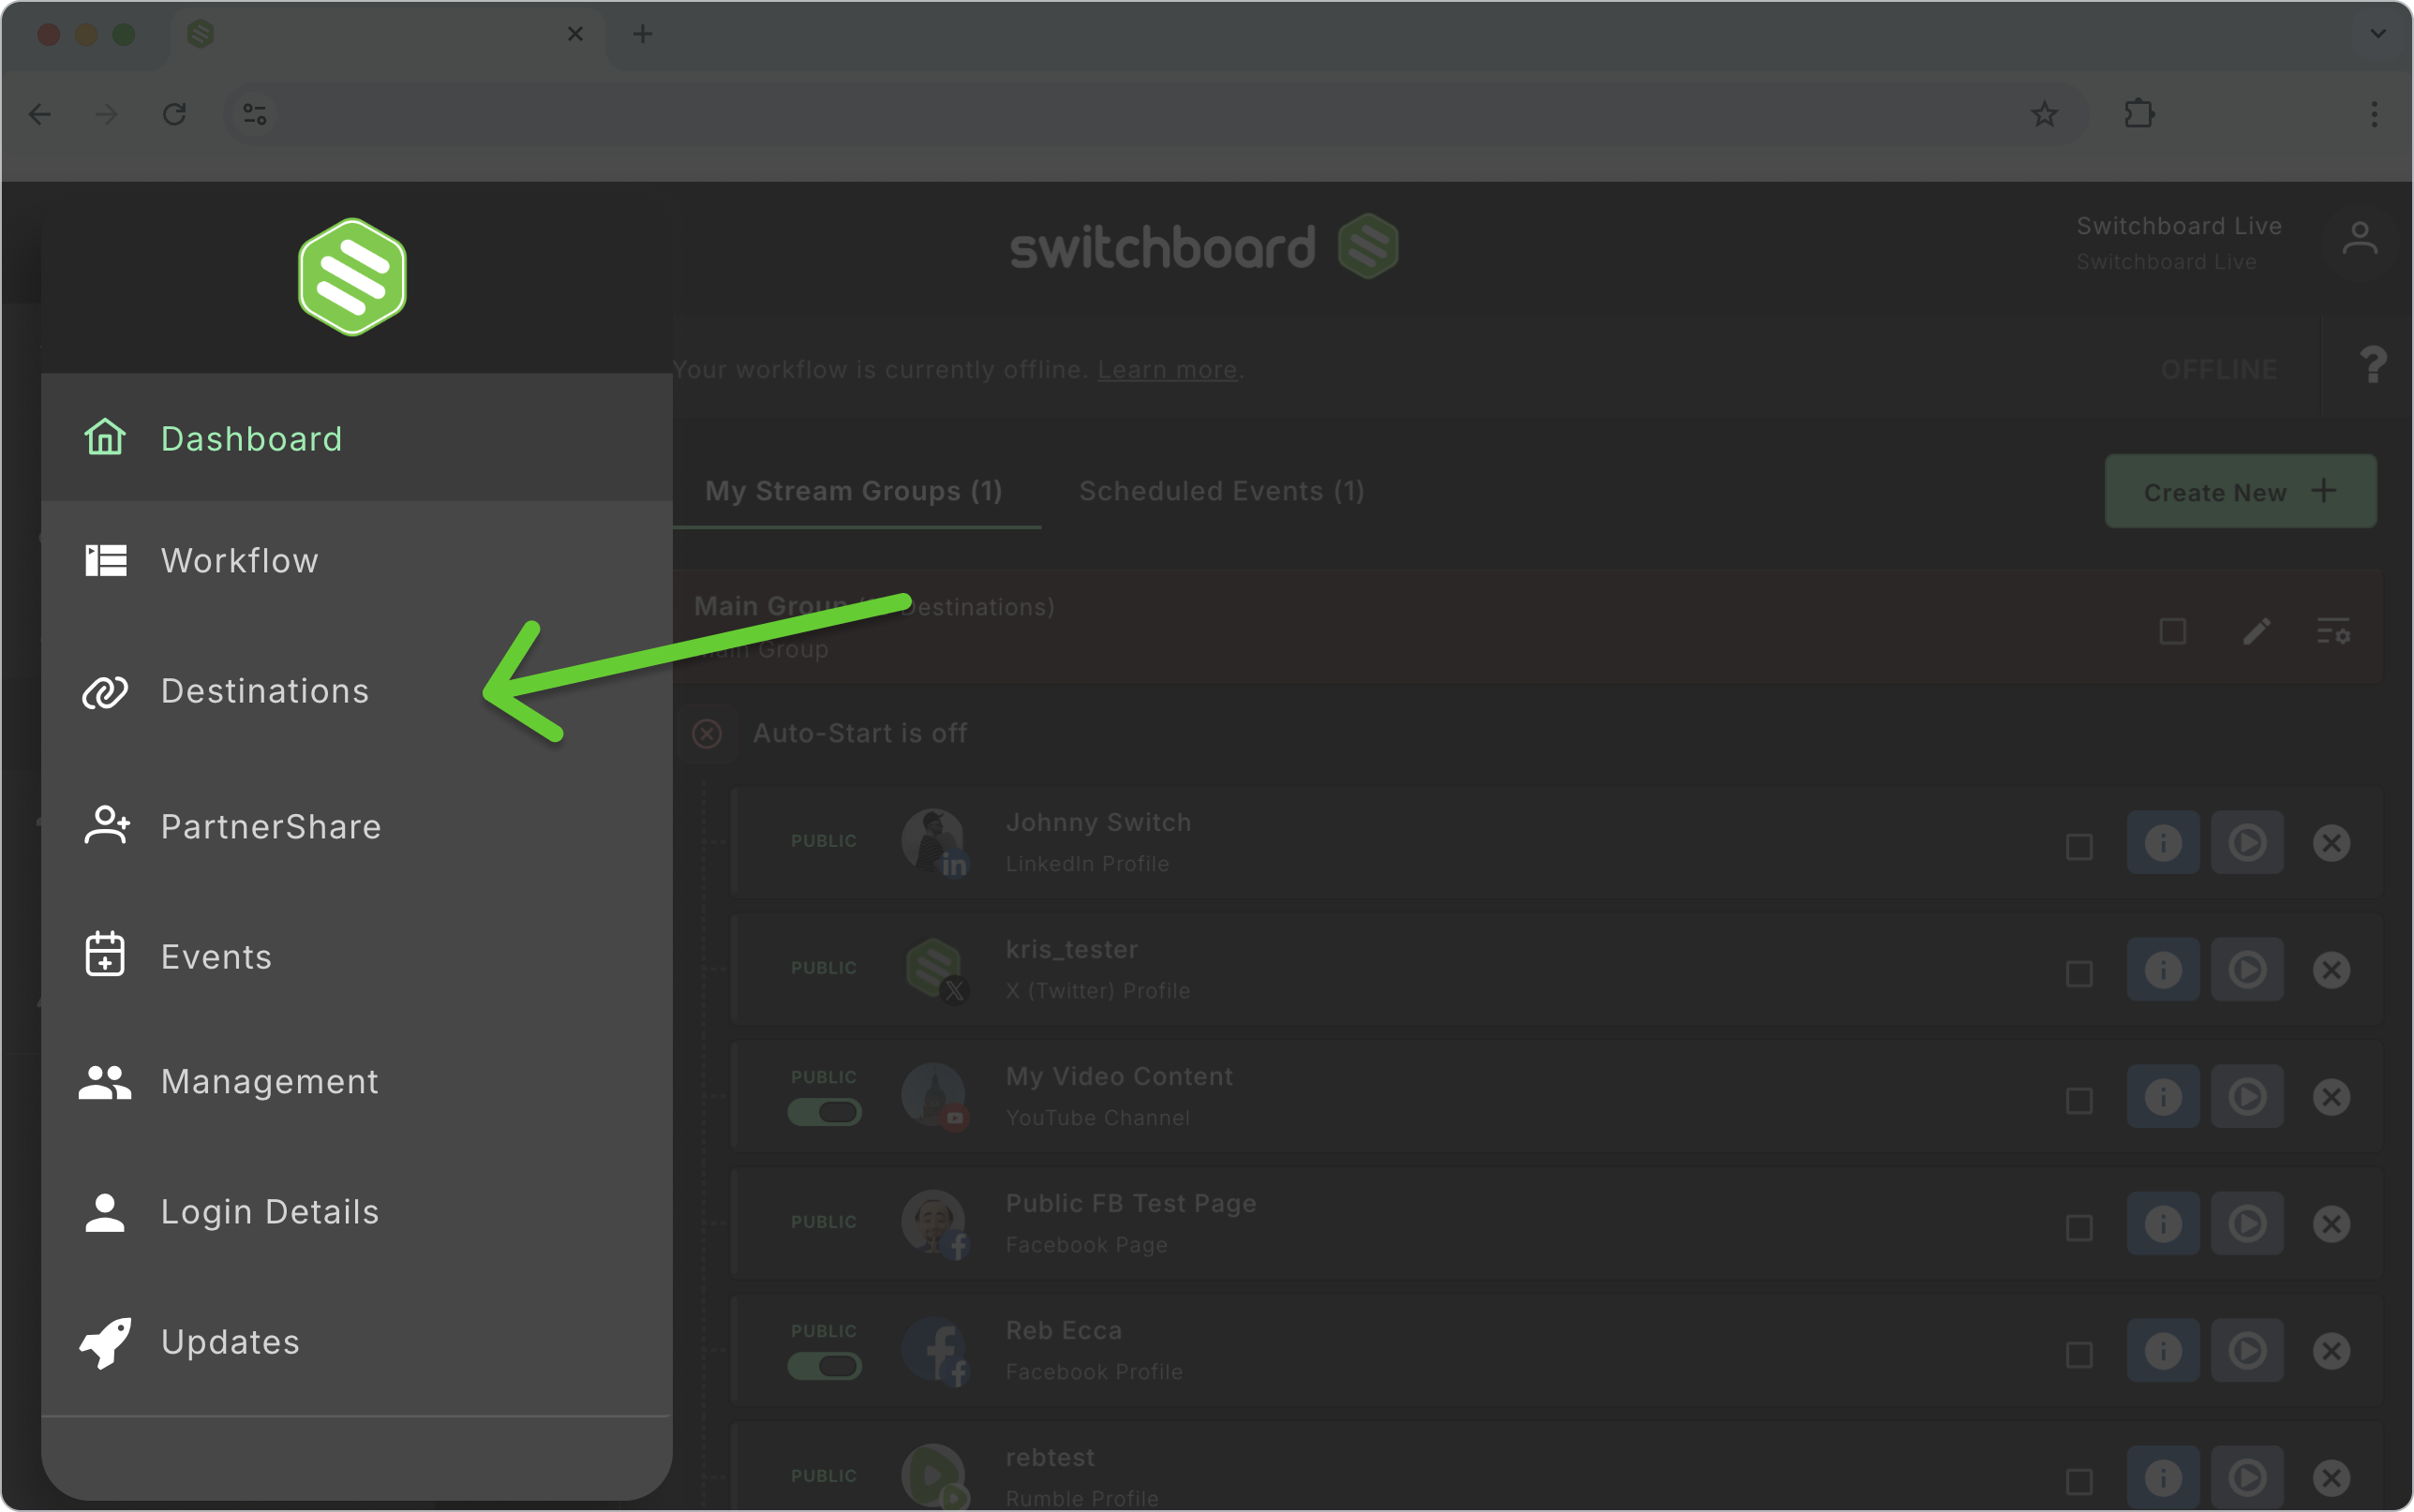Start stream to kris_tester X profile

click(2247, 970)
